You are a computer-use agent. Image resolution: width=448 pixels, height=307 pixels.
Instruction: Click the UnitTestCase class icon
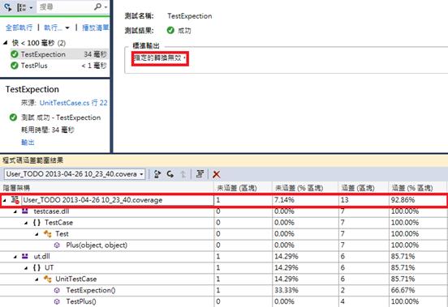point(48,279)
